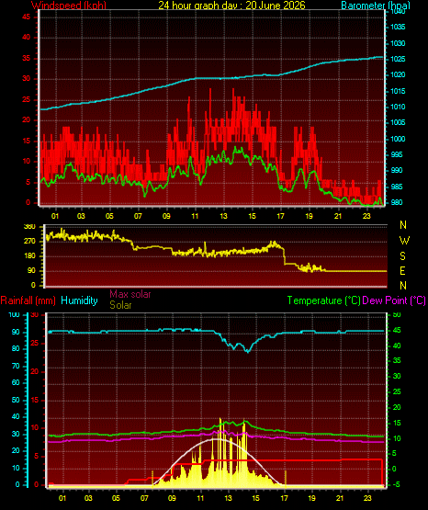Click the red "45" windspeed axis value
The image size is (428, 510).
[26, 17]
